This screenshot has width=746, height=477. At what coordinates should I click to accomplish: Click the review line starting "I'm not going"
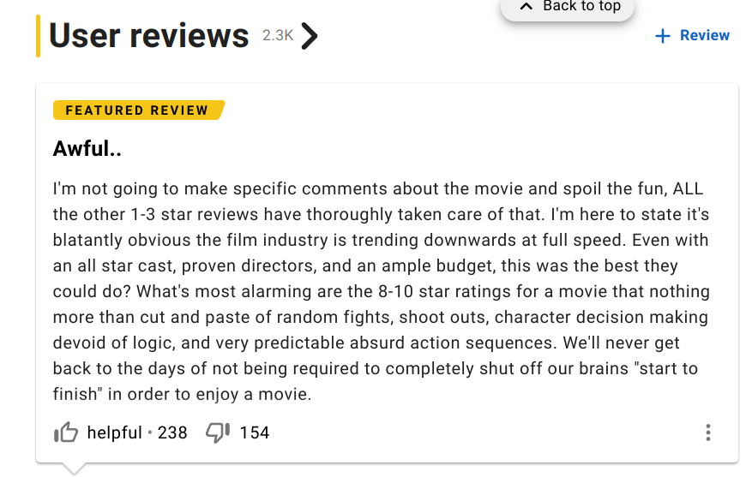(377, 188)
